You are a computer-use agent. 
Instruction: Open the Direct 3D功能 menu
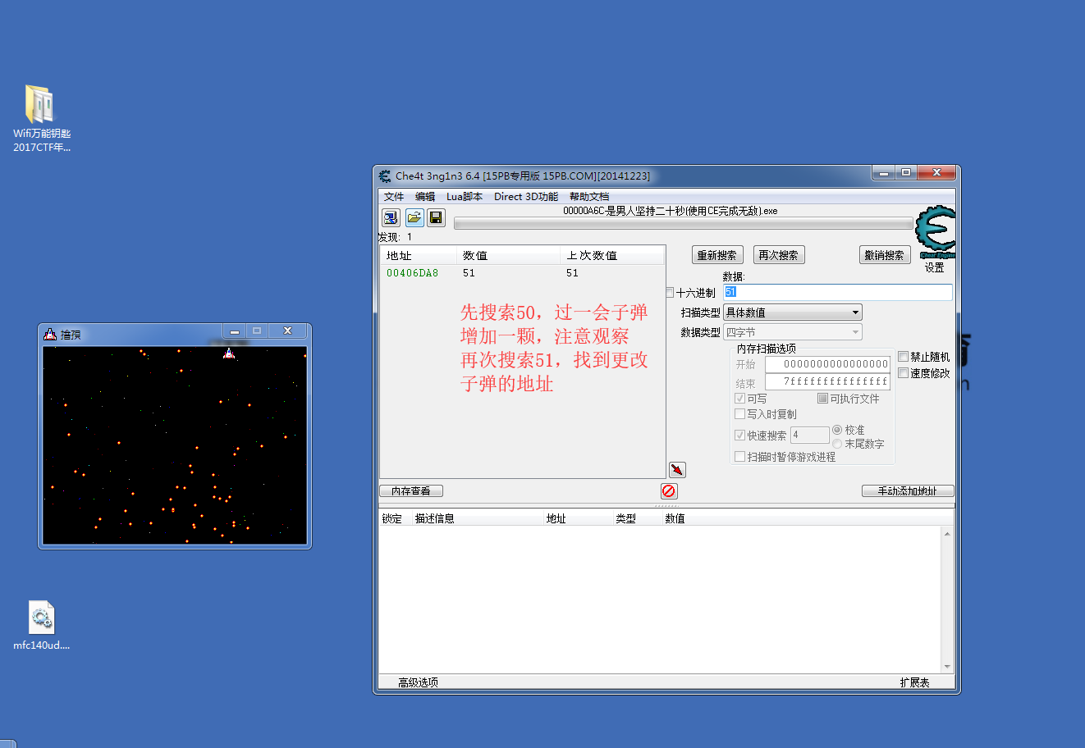point(526,197)
